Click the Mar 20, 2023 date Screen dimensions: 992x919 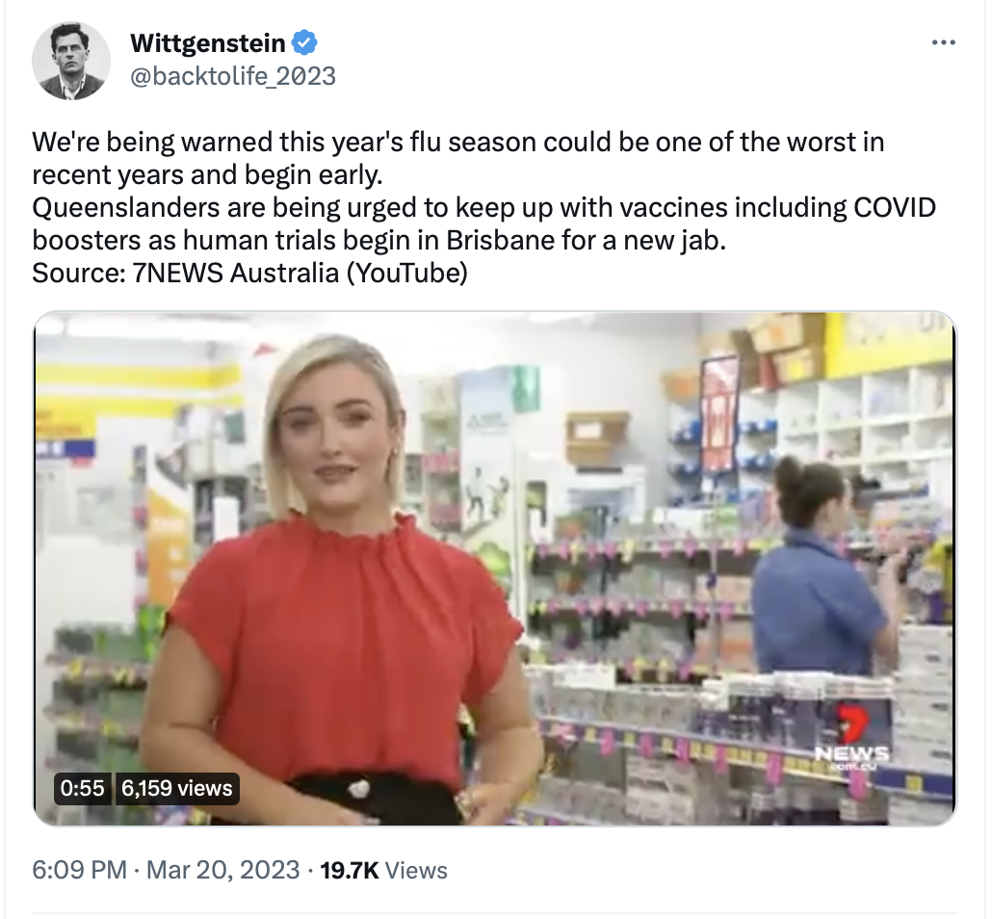[x=222, y=870]
